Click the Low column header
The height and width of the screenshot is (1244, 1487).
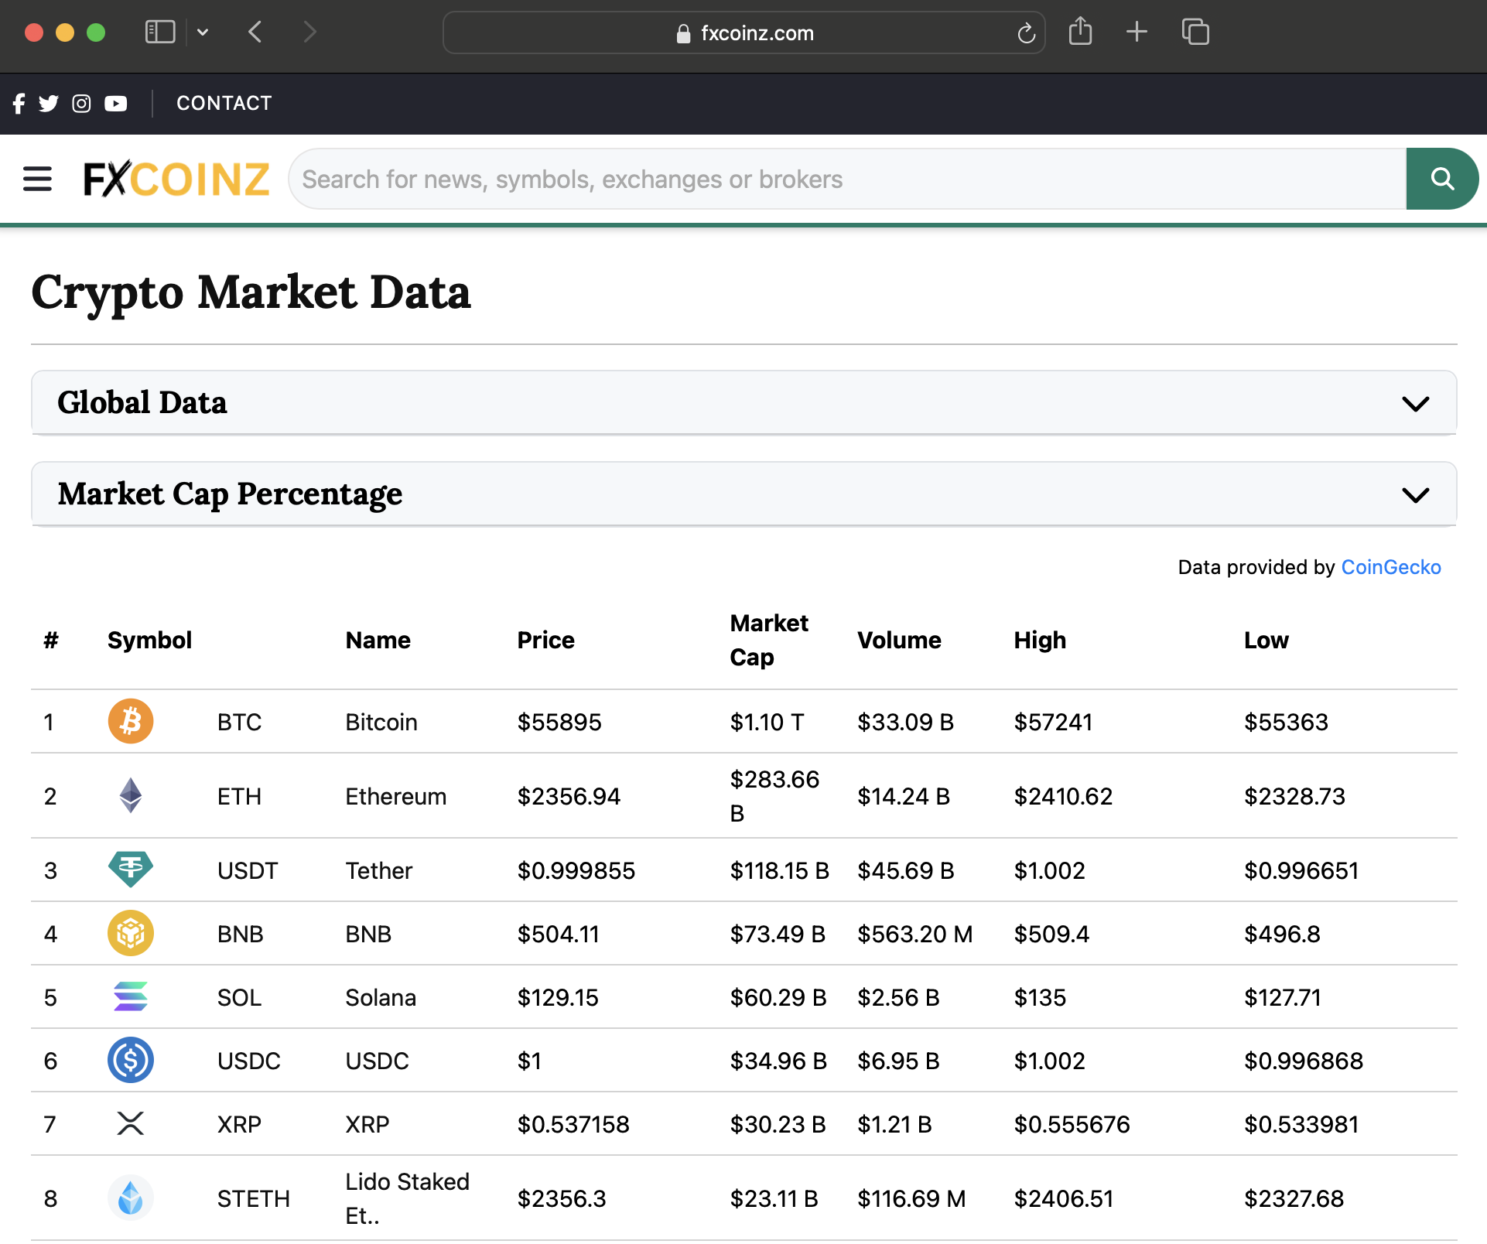(1266, 640)
